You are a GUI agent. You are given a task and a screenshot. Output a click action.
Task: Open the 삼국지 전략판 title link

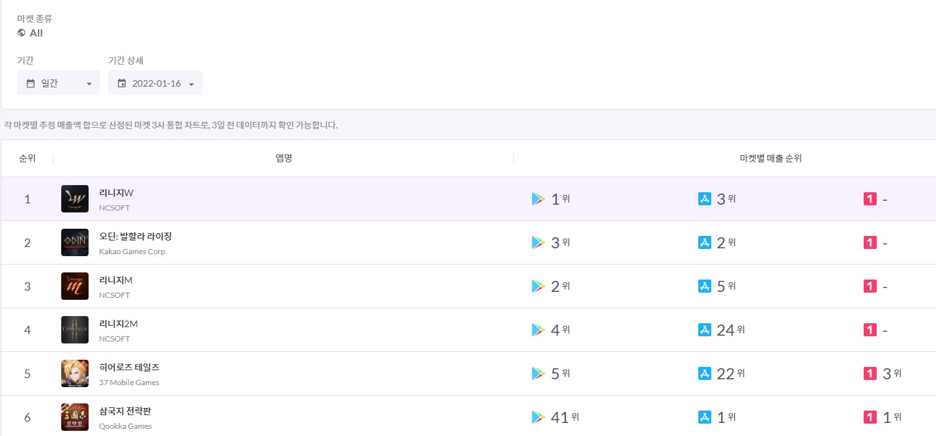pos(125,411)
